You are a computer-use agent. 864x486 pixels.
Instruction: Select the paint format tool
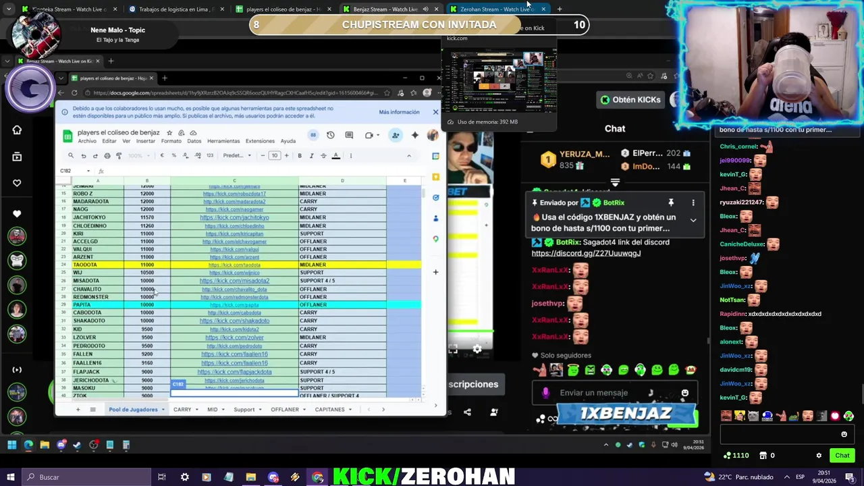(x=119, y=156)
